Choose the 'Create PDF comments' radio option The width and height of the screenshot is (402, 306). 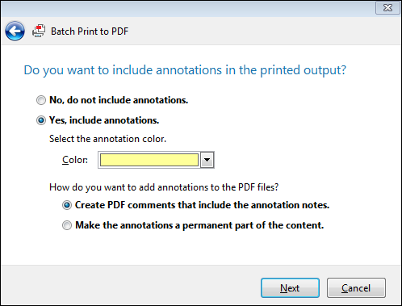tap(67, 205)
